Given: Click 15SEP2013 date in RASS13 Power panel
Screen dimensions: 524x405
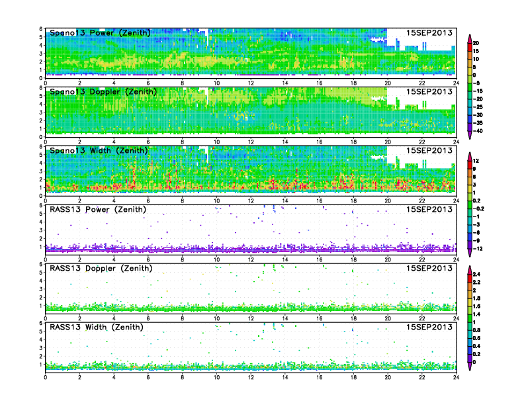Looking at the screenshot, I should pos(429,210).
